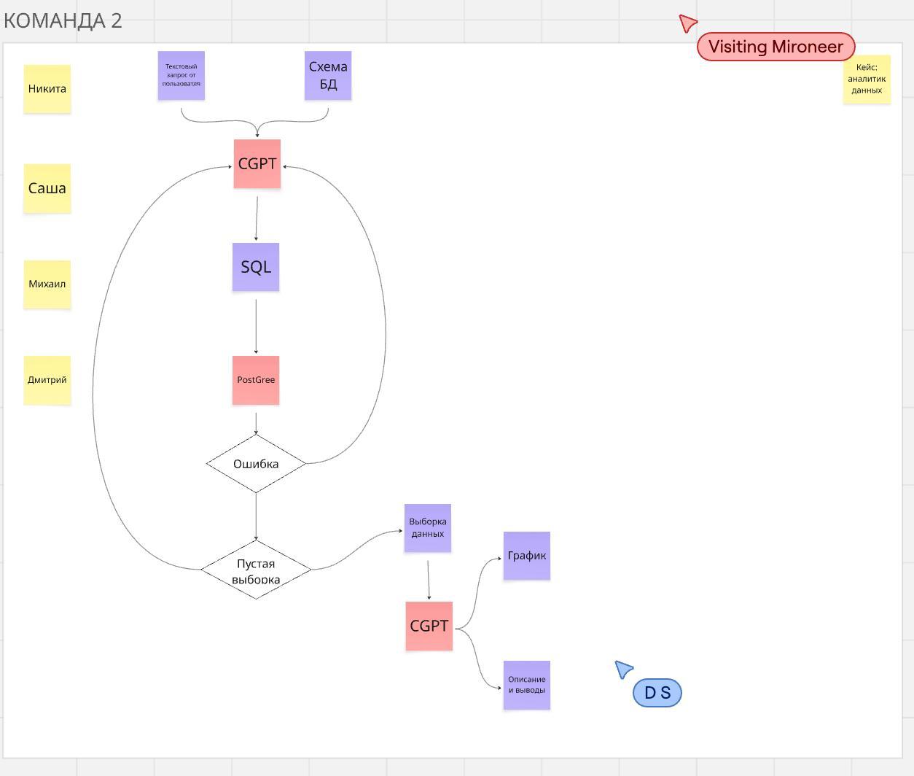Click the График purple note
This screenshot has width=914, height=776.
(x=527, y=556)
